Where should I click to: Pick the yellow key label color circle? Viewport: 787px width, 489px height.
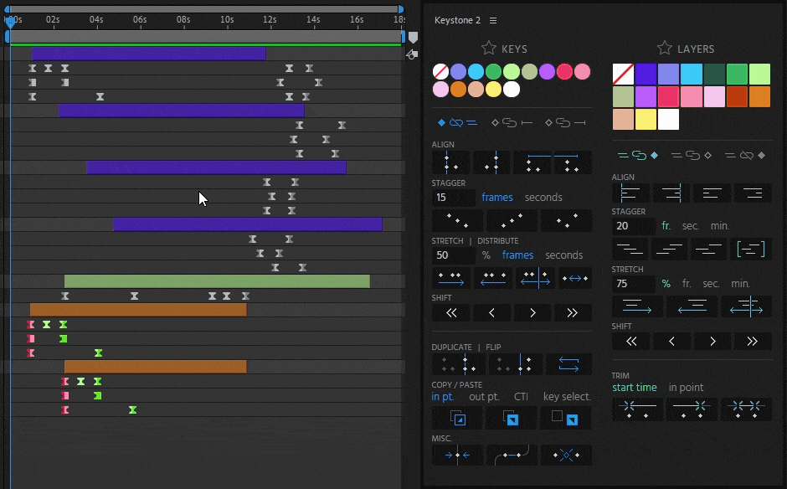[x=493, y=90]
